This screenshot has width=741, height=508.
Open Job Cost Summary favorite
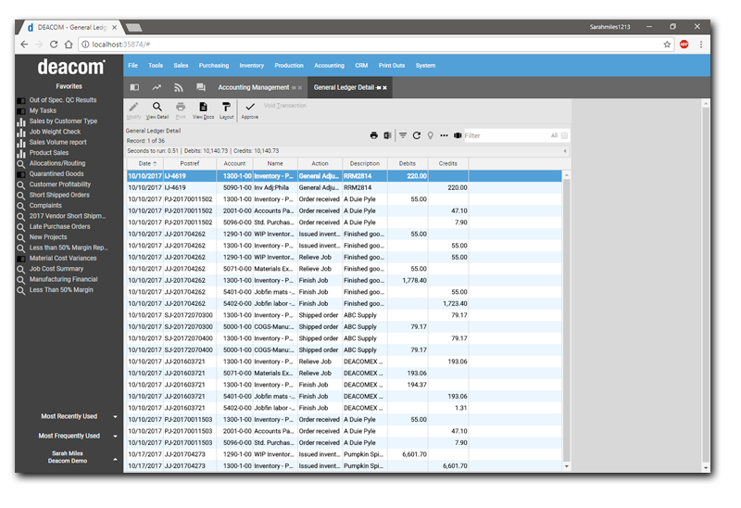57,269
